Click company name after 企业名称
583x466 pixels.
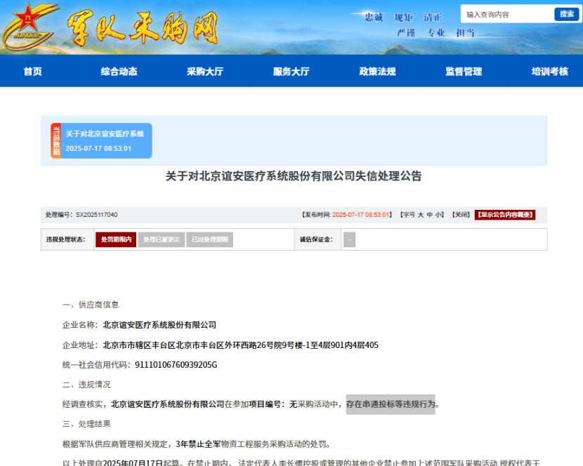tap(159, 325)
